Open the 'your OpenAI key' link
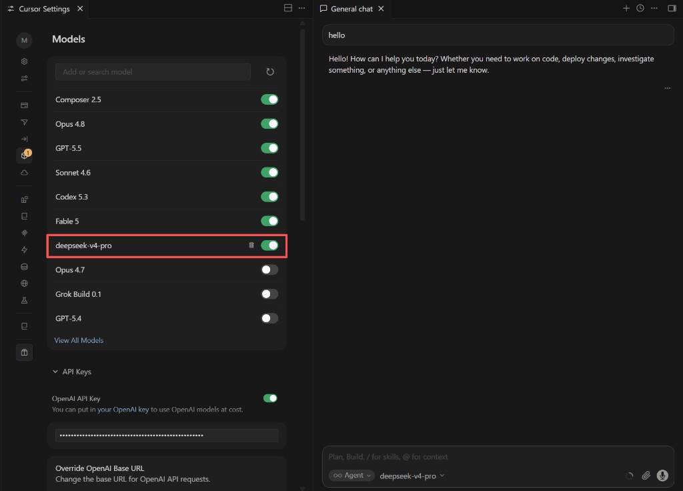This screenshot has width=683, height=491. click(x=123, y=410)
